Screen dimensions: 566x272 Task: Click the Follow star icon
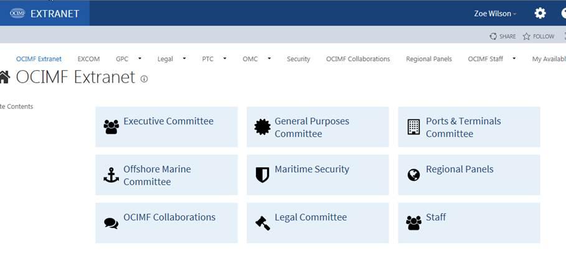526,36
